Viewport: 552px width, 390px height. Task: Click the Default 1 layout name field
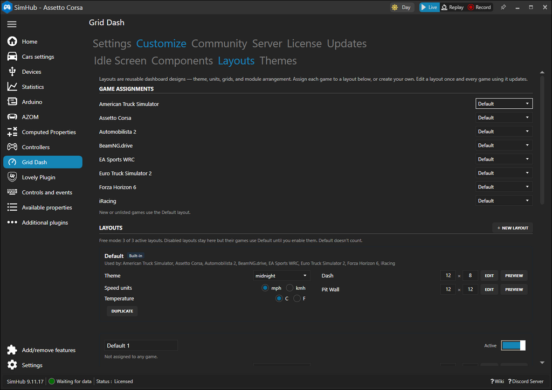[141, 345]
